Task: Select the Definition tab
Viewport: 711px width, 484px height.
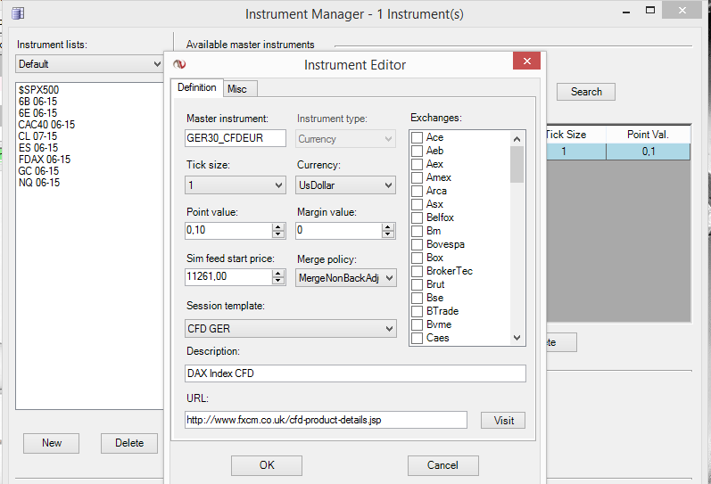Action: pos(197,87)
